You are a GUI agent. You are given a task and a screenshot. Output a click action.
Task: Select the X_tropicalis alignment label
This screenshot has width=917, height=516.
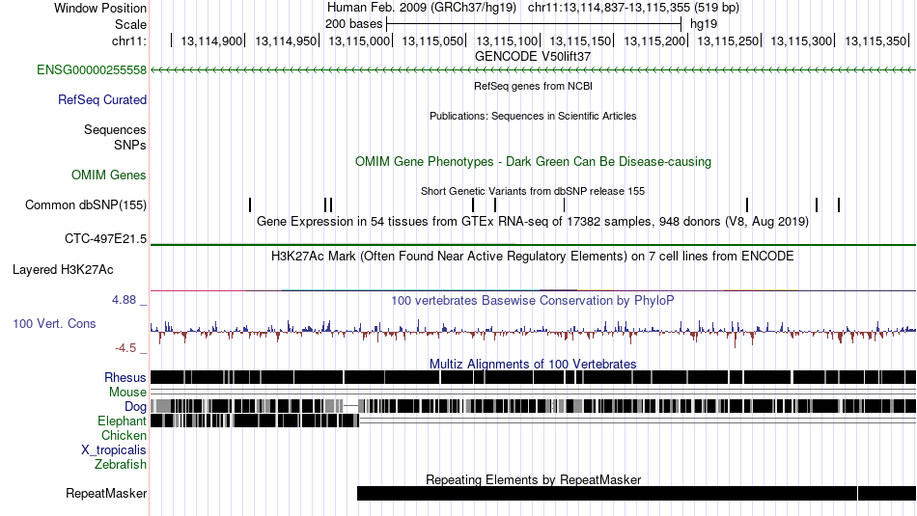(114, 450)
